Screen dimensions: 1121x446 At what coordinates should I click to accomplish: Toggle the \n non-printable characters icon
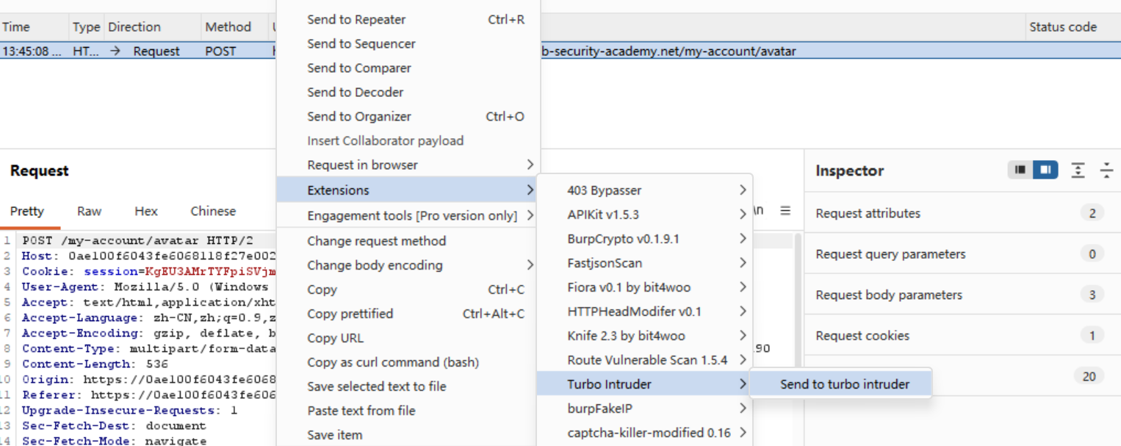pos(760,211)
